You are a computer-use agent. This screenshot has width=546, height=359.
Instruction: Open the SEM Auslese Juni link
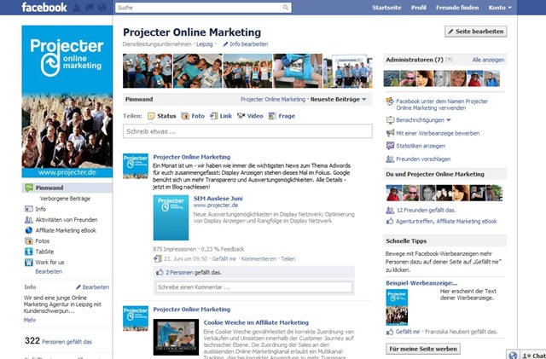tap(218, 199)
